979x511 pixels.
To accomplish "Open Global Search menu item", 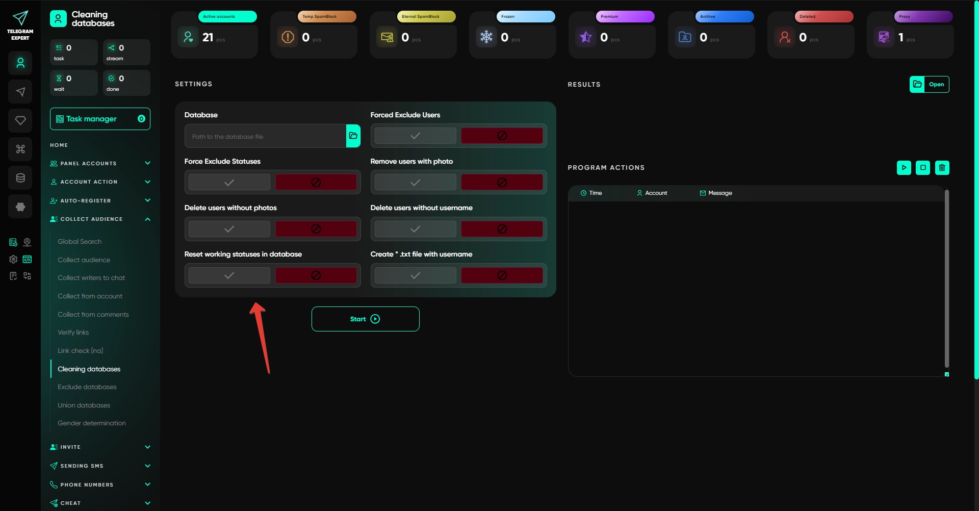I will pos(80,242).
